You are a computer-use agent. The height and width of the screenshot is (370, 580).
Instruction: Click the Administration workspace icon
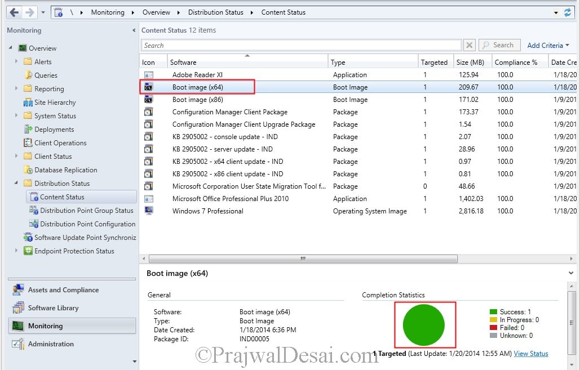pyautogui.click(x=18, y=344)
